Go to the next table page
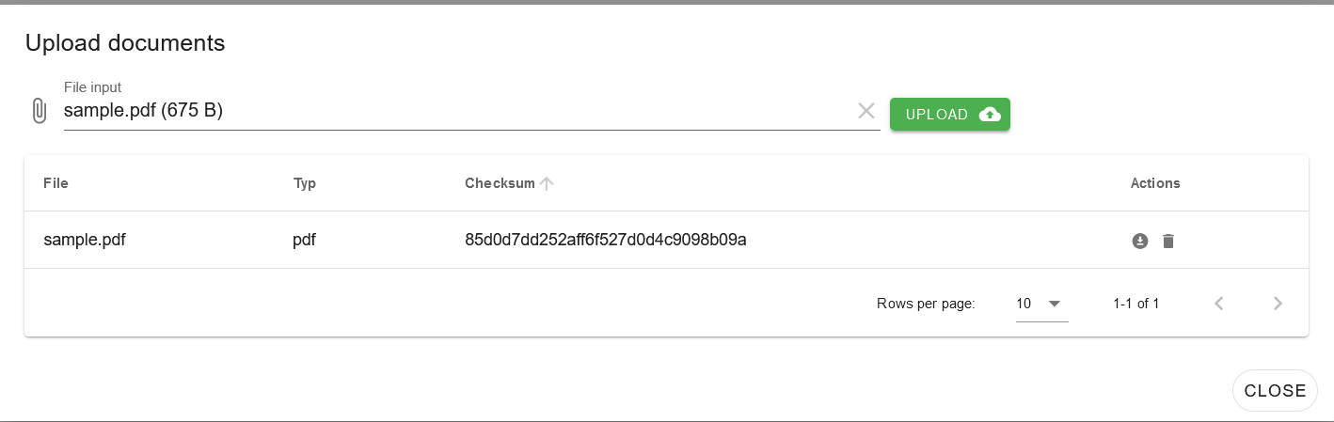The image size is (1334, 422). point(1278,304)
